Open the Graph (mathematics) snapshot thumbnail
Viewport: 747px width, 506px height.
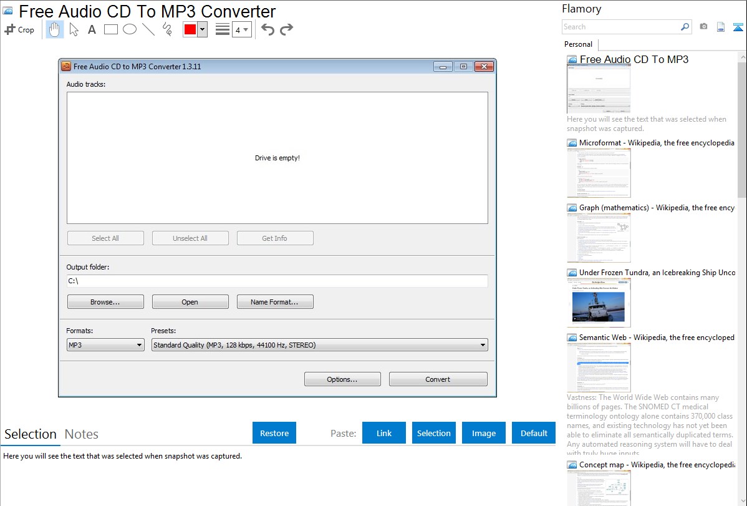click(x=599, y=238)
